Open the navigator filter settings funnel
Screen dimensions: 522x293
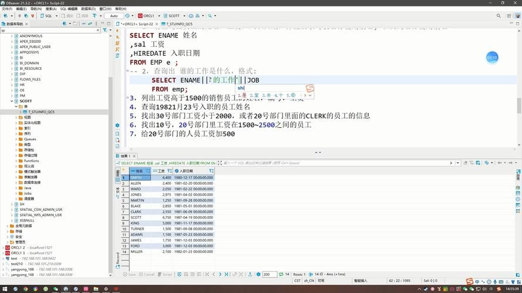(105, 30)
